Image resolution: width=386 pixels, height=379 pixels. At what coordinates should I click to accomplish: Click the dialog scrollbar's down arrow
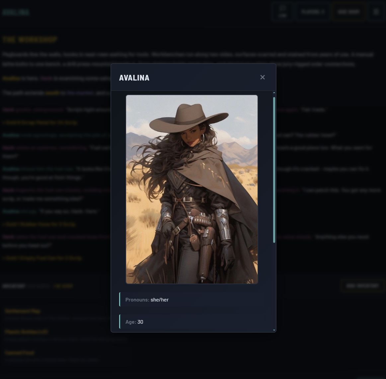point(274,330)
